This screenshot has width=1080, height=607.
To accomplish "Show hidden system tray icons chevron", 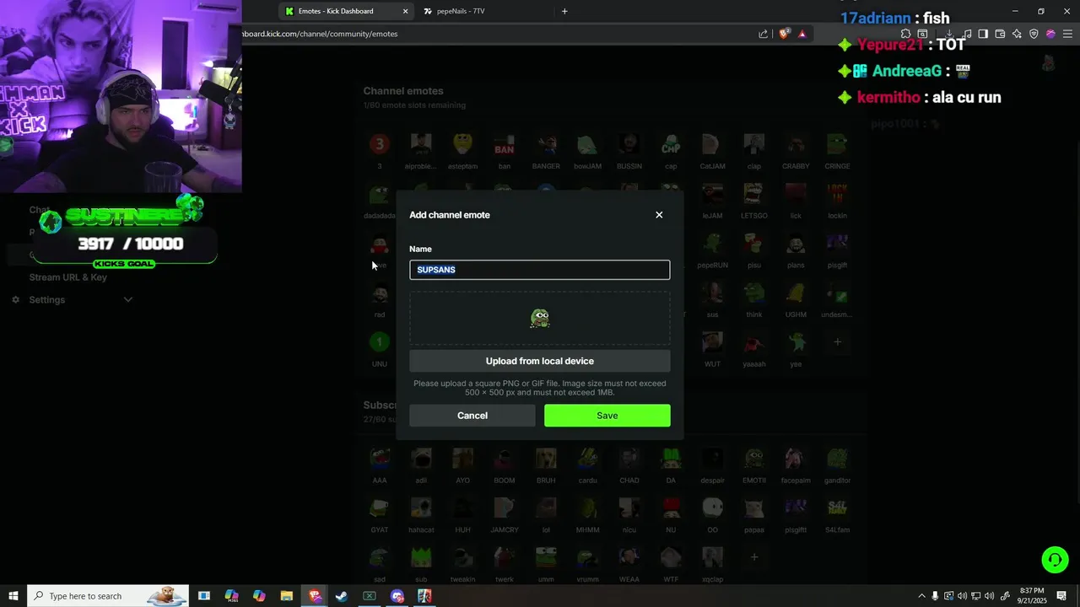I will coord(921,596).
